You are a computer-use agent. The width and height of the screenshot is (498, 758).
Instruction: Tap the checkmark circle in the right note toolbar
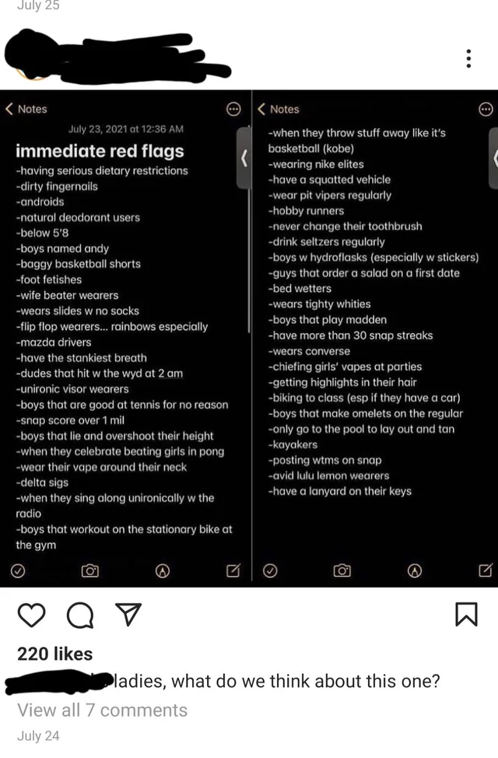(270, 570)
